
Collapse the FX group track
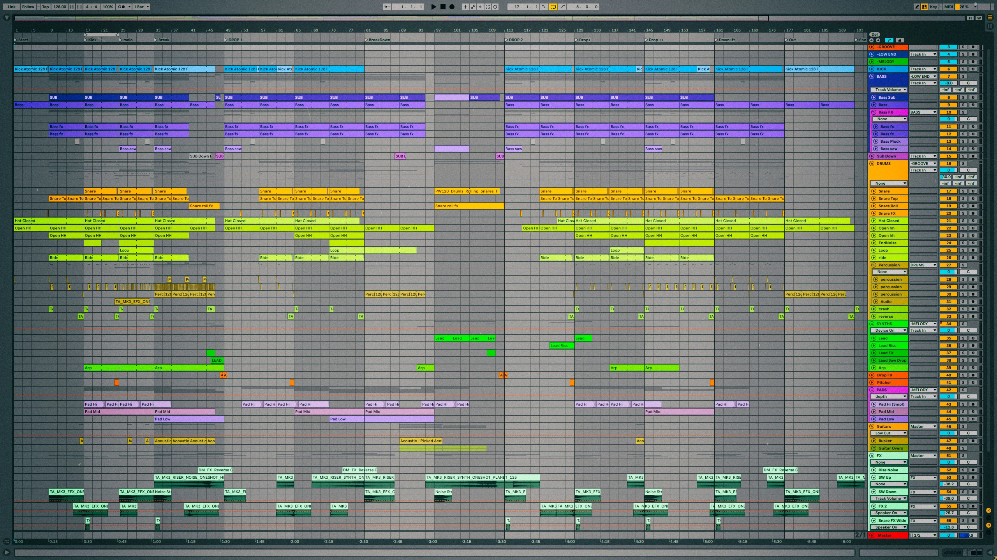pyautogui.click(x=872, y=456)
